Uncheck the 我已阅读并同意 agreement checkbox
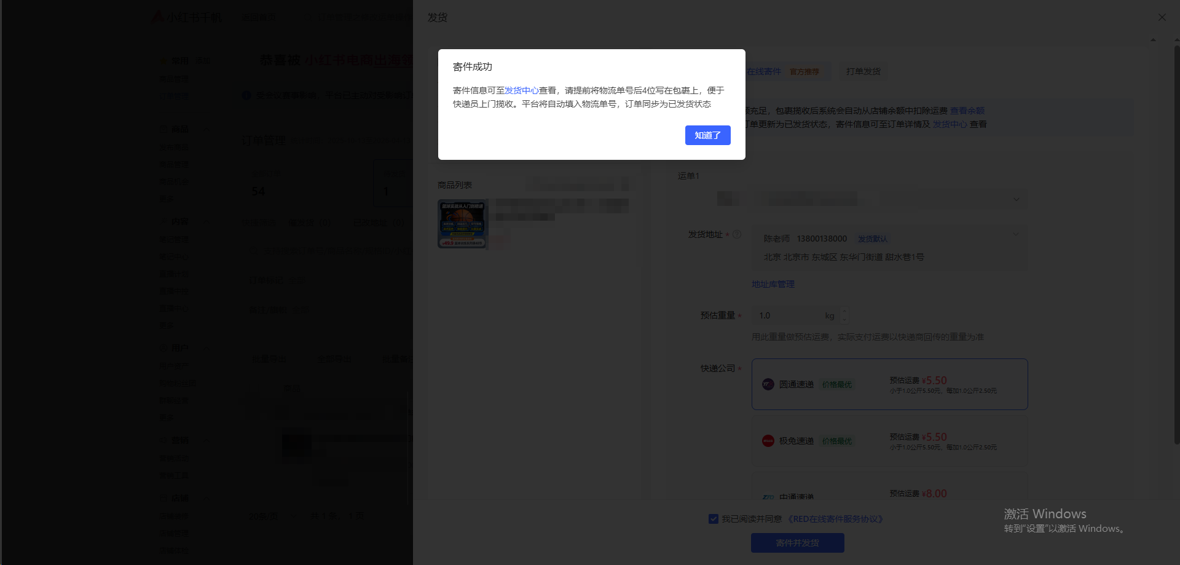Screen dimensions: 1180x565 point(714,519)
